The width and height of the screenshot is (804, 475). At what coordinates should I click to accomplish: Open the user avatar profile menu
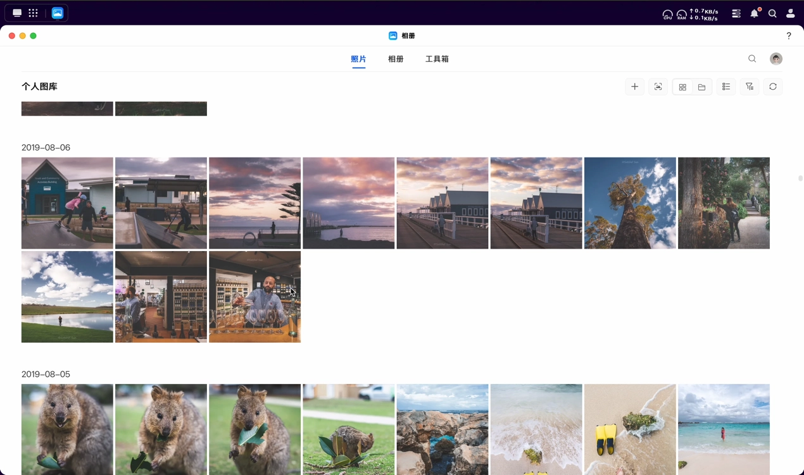[776, 59]
